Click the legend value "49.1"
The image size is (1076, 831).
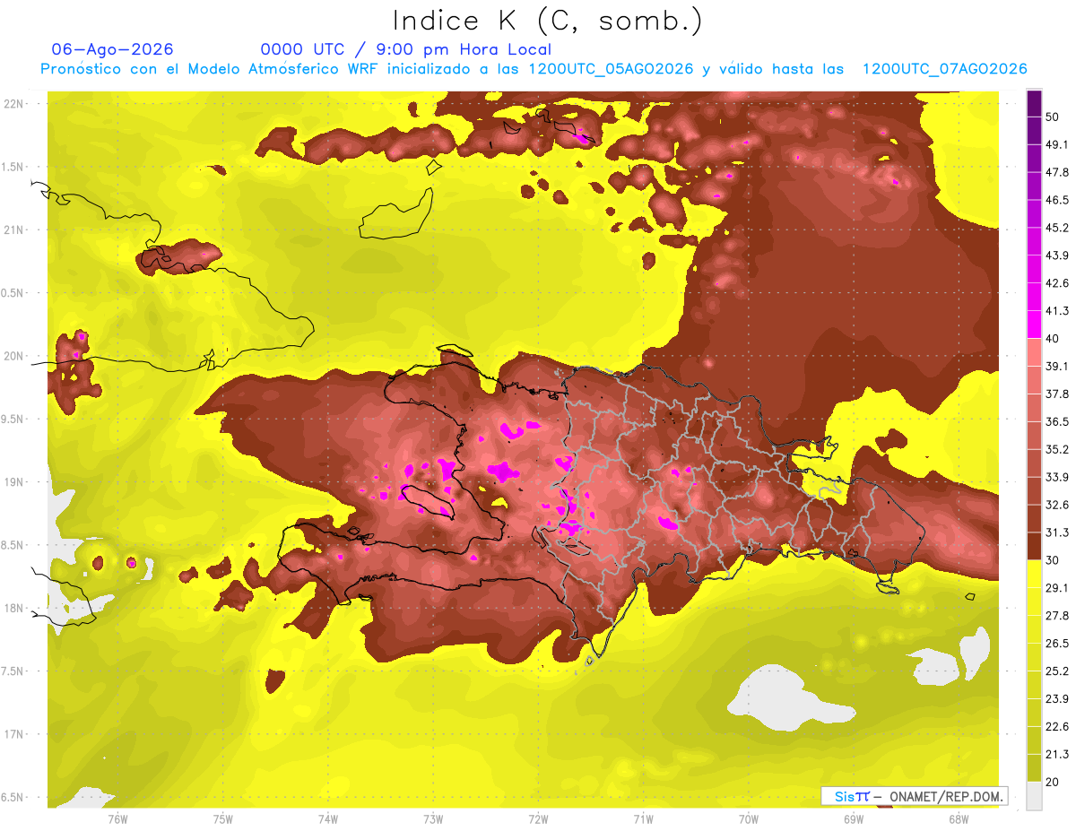[1057, 144]
